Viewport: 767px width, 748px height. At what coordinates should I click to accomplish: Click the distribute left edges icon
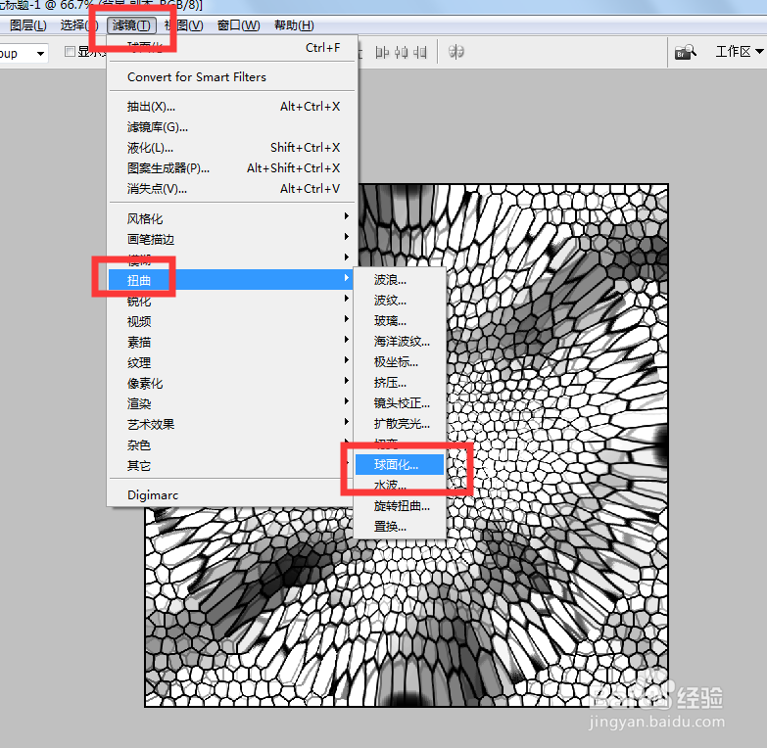click(382, 52)
